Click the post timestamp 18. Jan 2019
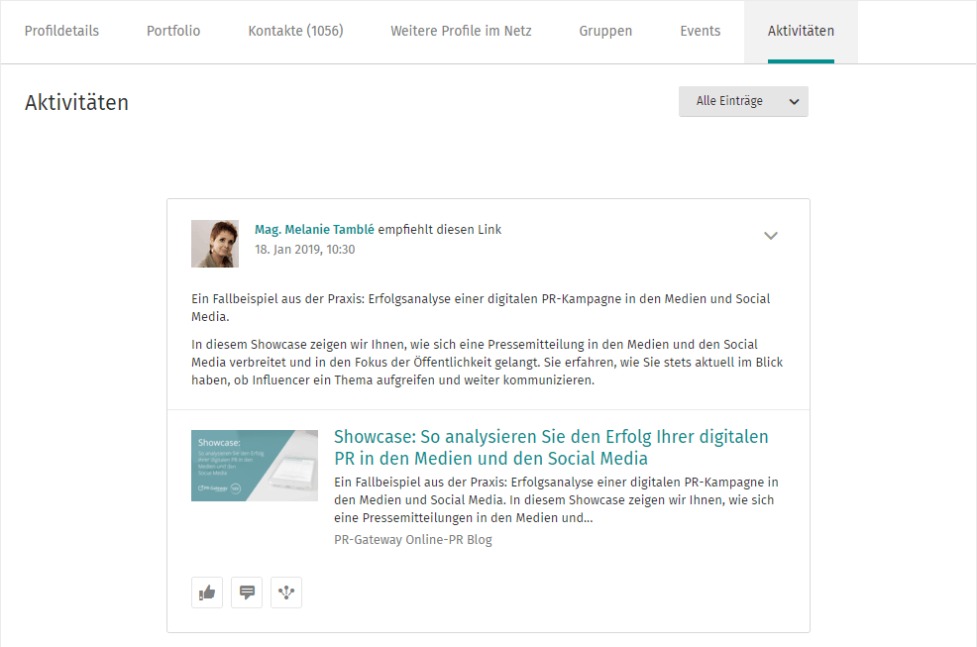The image size is (977, 647). (304, 250)
